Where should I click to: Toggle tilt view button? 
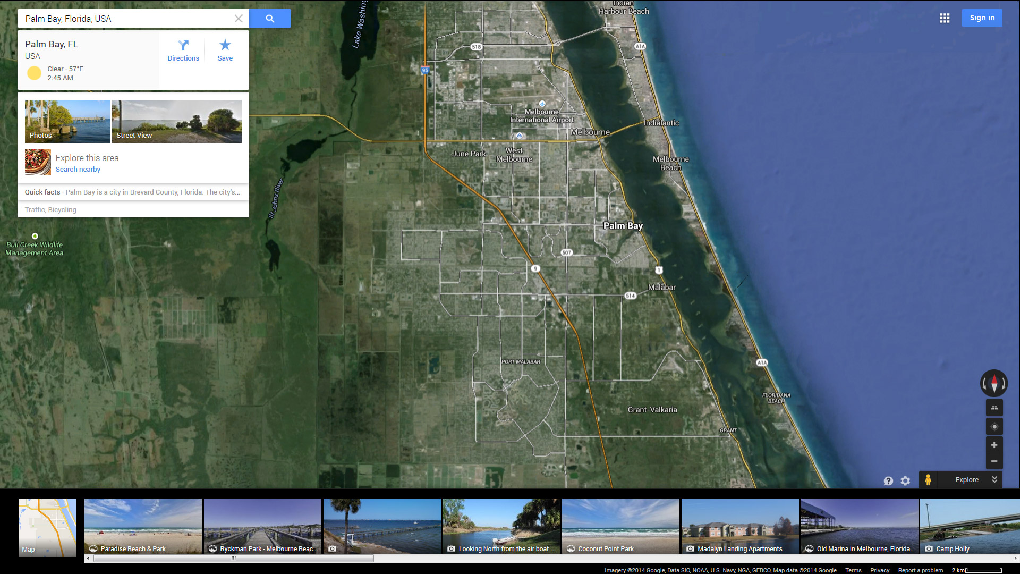click(994, 408)
